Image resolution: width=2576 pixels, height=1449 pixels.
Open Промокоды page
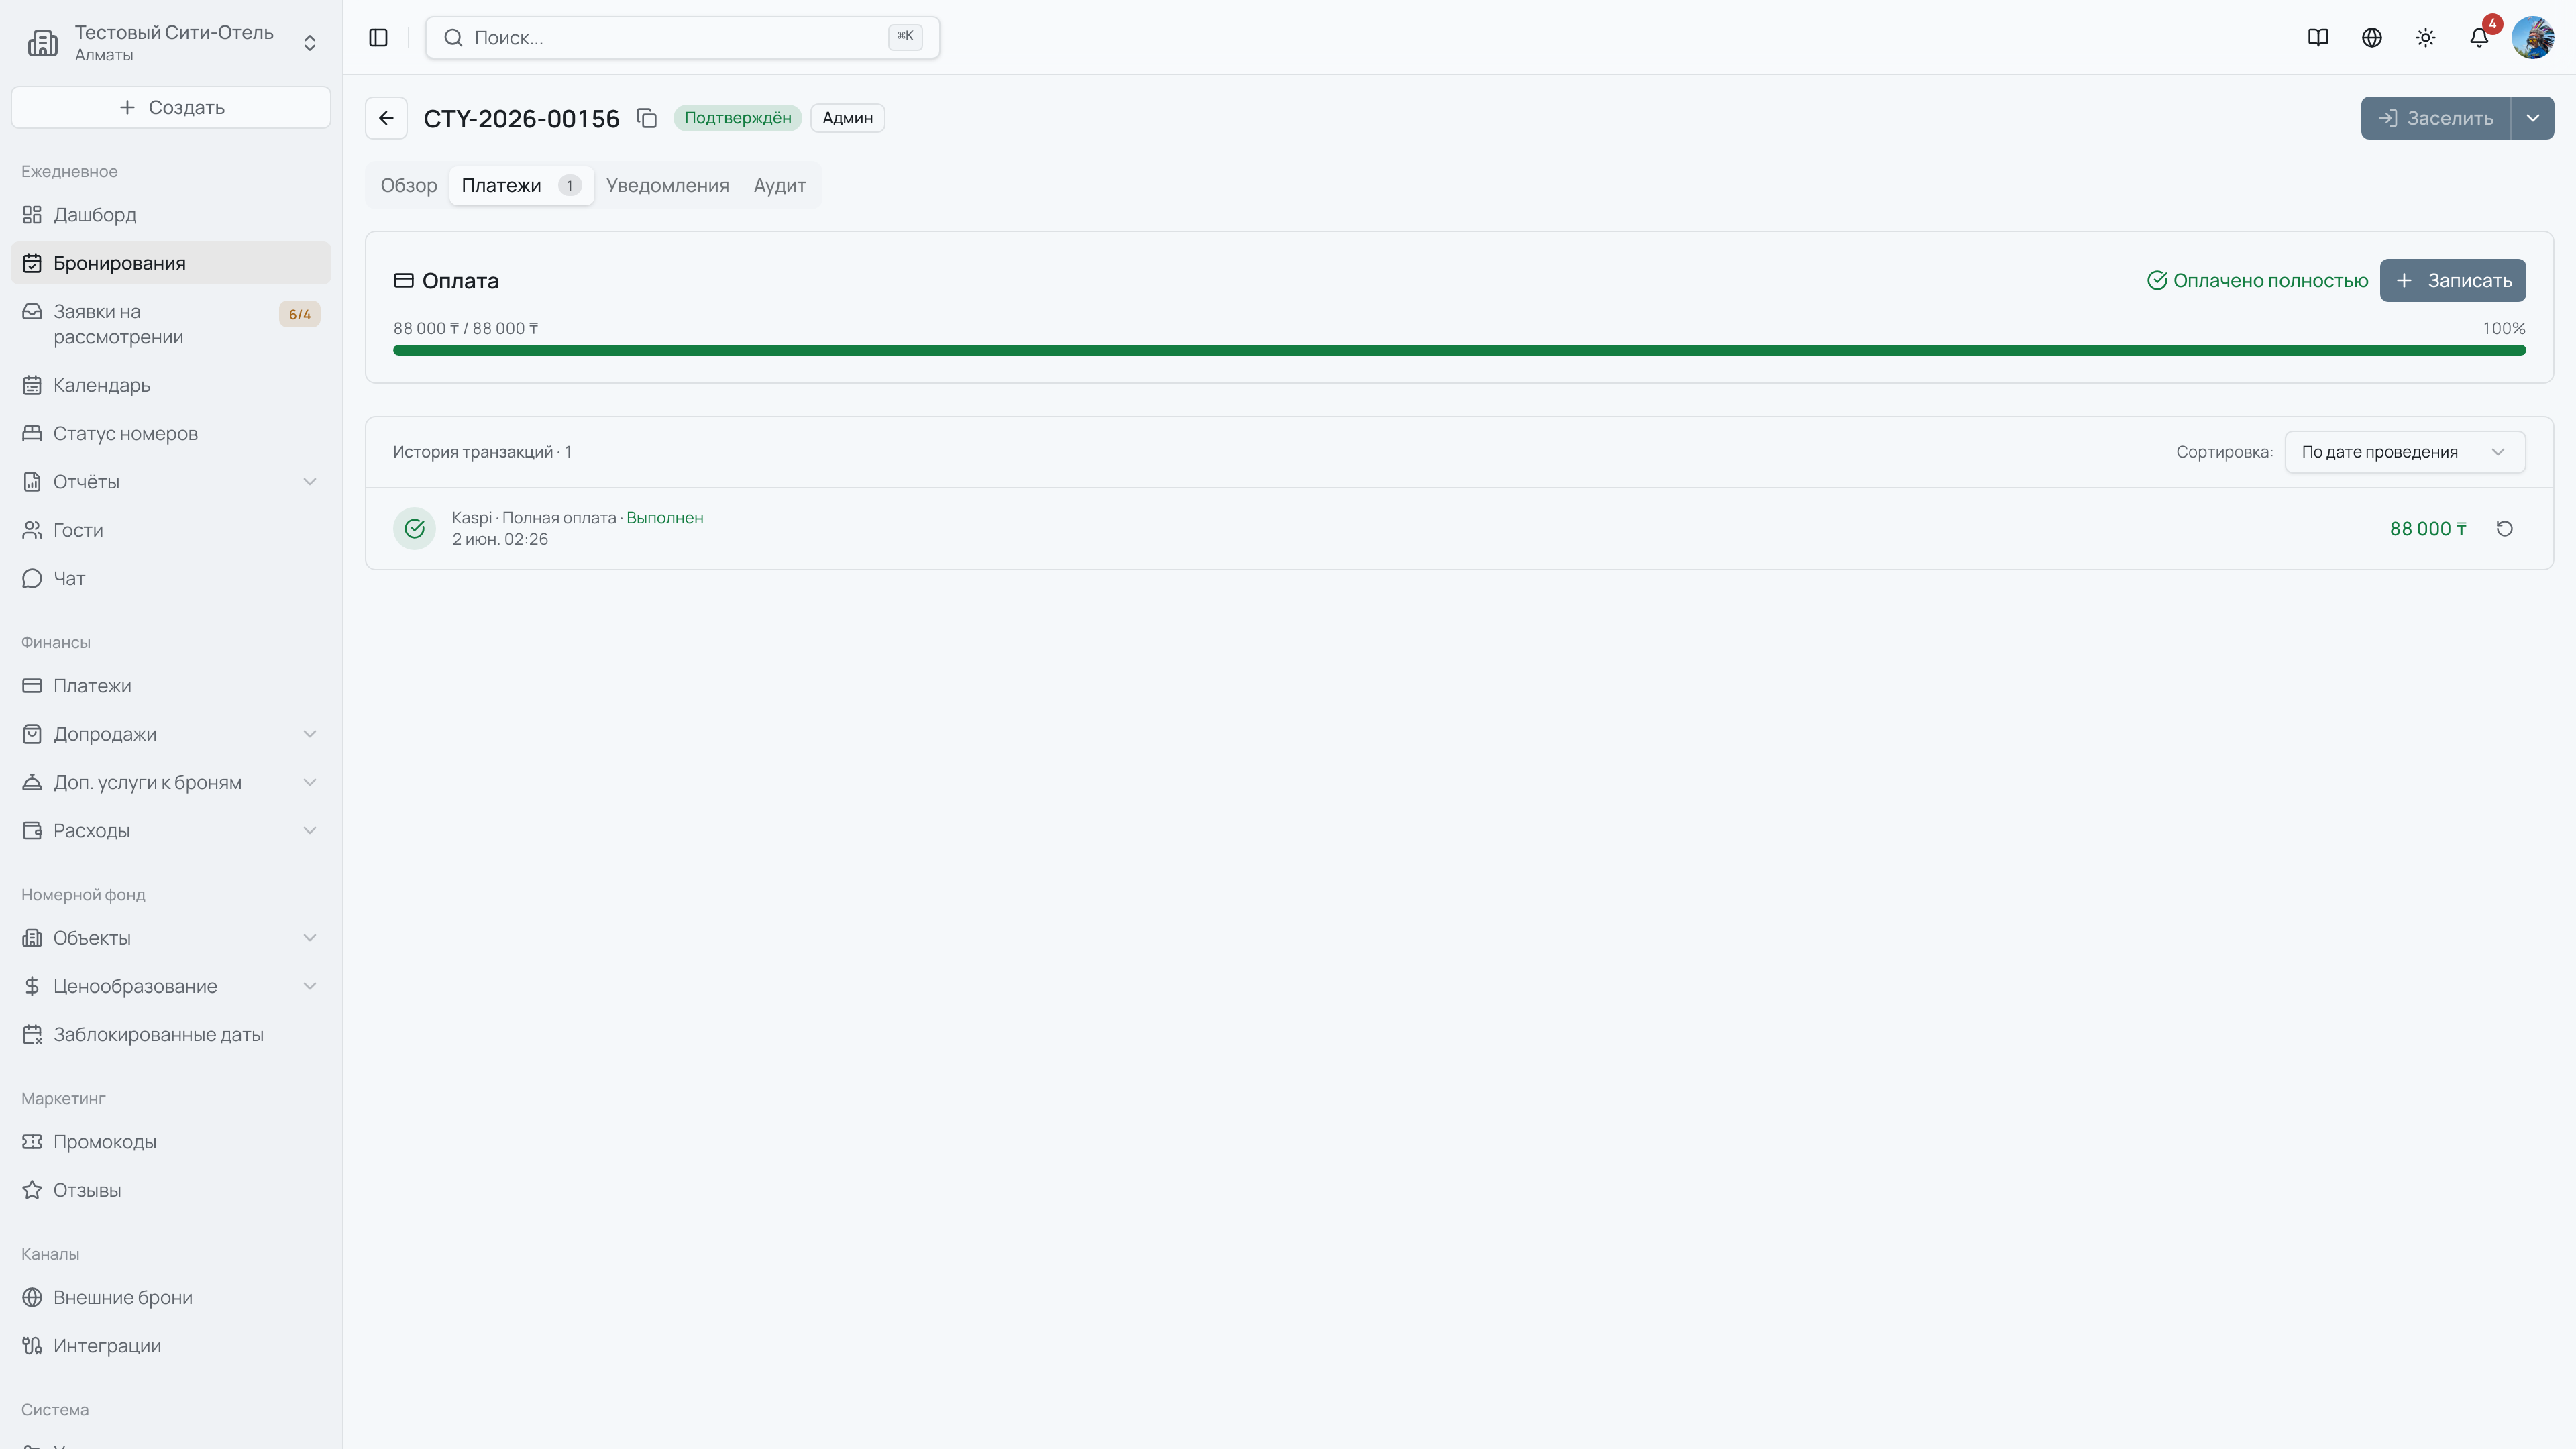click(x=171, y=1141)
